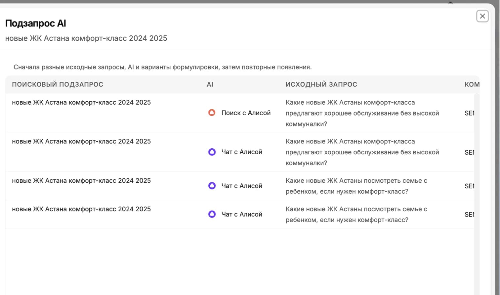The height and width of the screenshot is (295, 500).
Task: Click the AI column header
Action: click(x=210, y=84)
